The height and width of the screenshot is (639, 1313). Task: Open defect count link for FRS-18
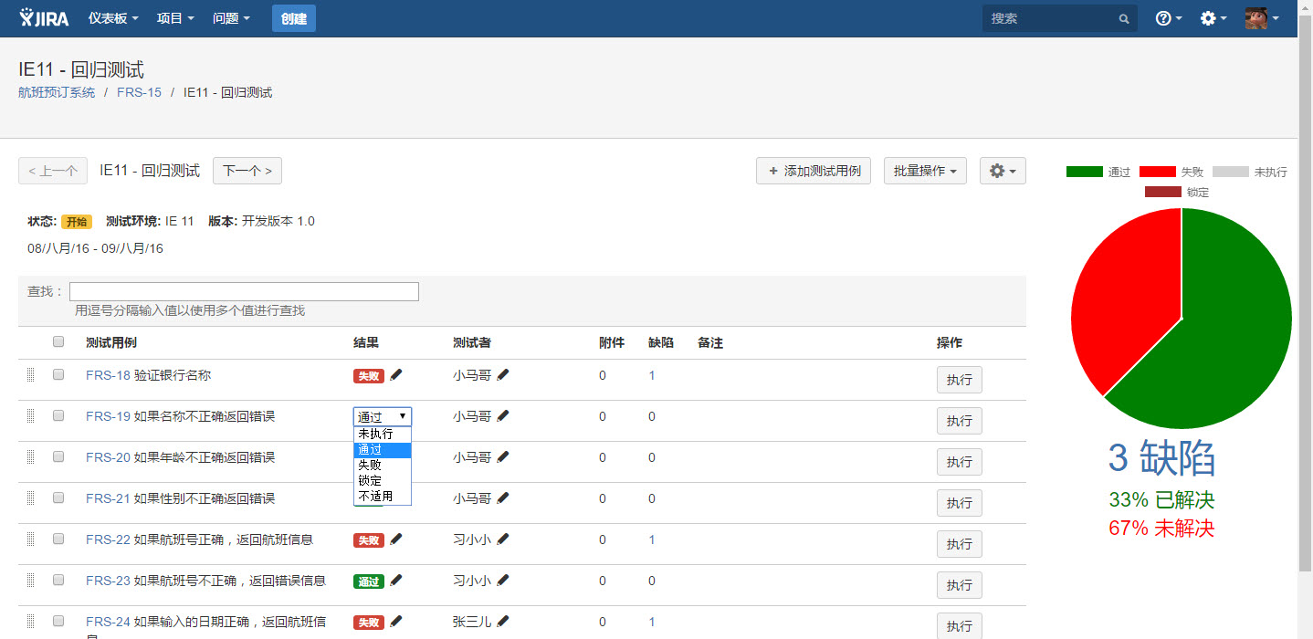coord(652,375)
